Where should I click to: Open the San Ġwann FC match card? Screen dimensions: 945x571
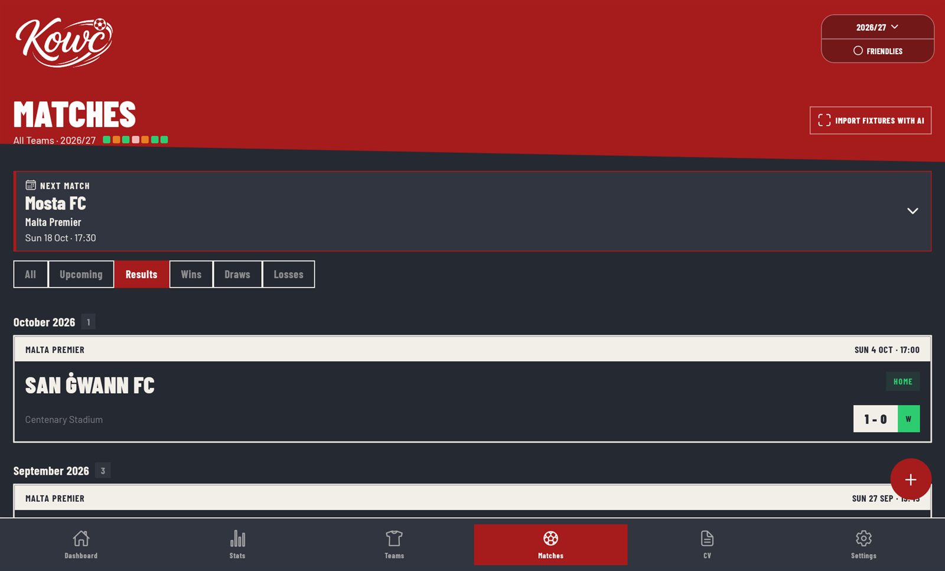click(472, 389)
